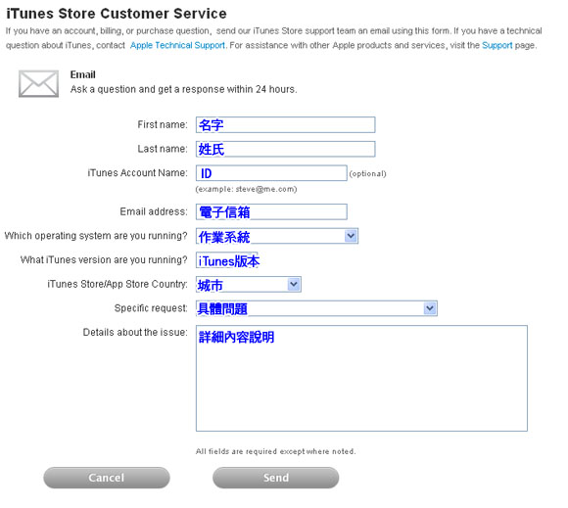Click the envelope Email icon

tap(38, 83)
